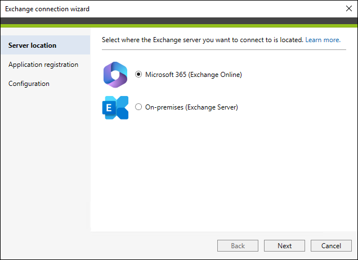Click the Microsoft 365 logo icon

(115, 75)
